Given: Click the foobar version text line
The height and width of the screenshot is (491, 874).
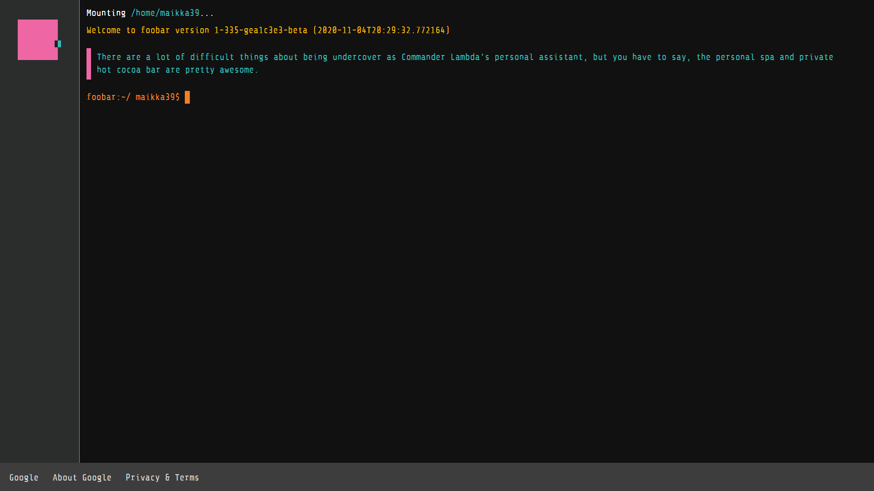Looking at the screenshot, I should tap(268, 30).
